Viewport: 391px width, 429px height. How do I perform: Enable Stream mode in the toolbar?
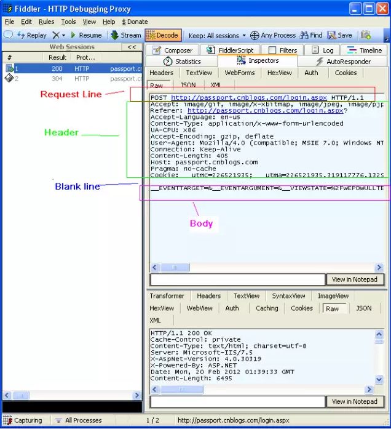click(x=126, y=35)
